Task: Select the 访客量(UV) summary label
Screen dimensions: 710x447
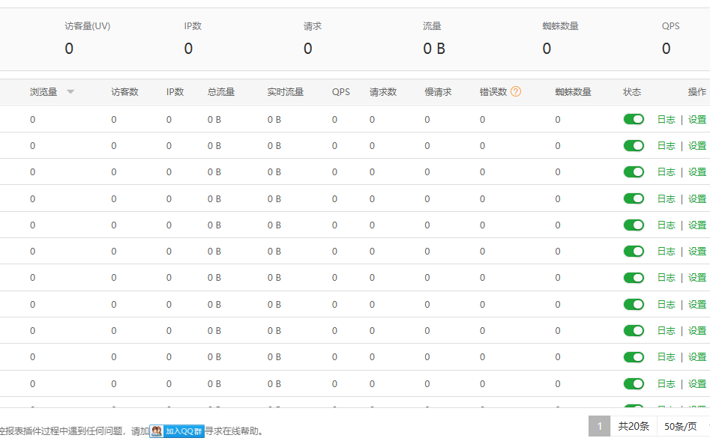Action: 88,25
